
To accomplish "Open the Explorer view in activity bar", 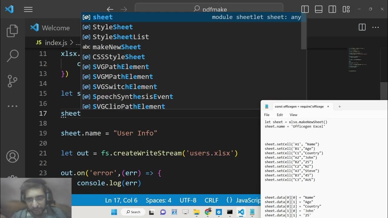I will coord(12,31).
